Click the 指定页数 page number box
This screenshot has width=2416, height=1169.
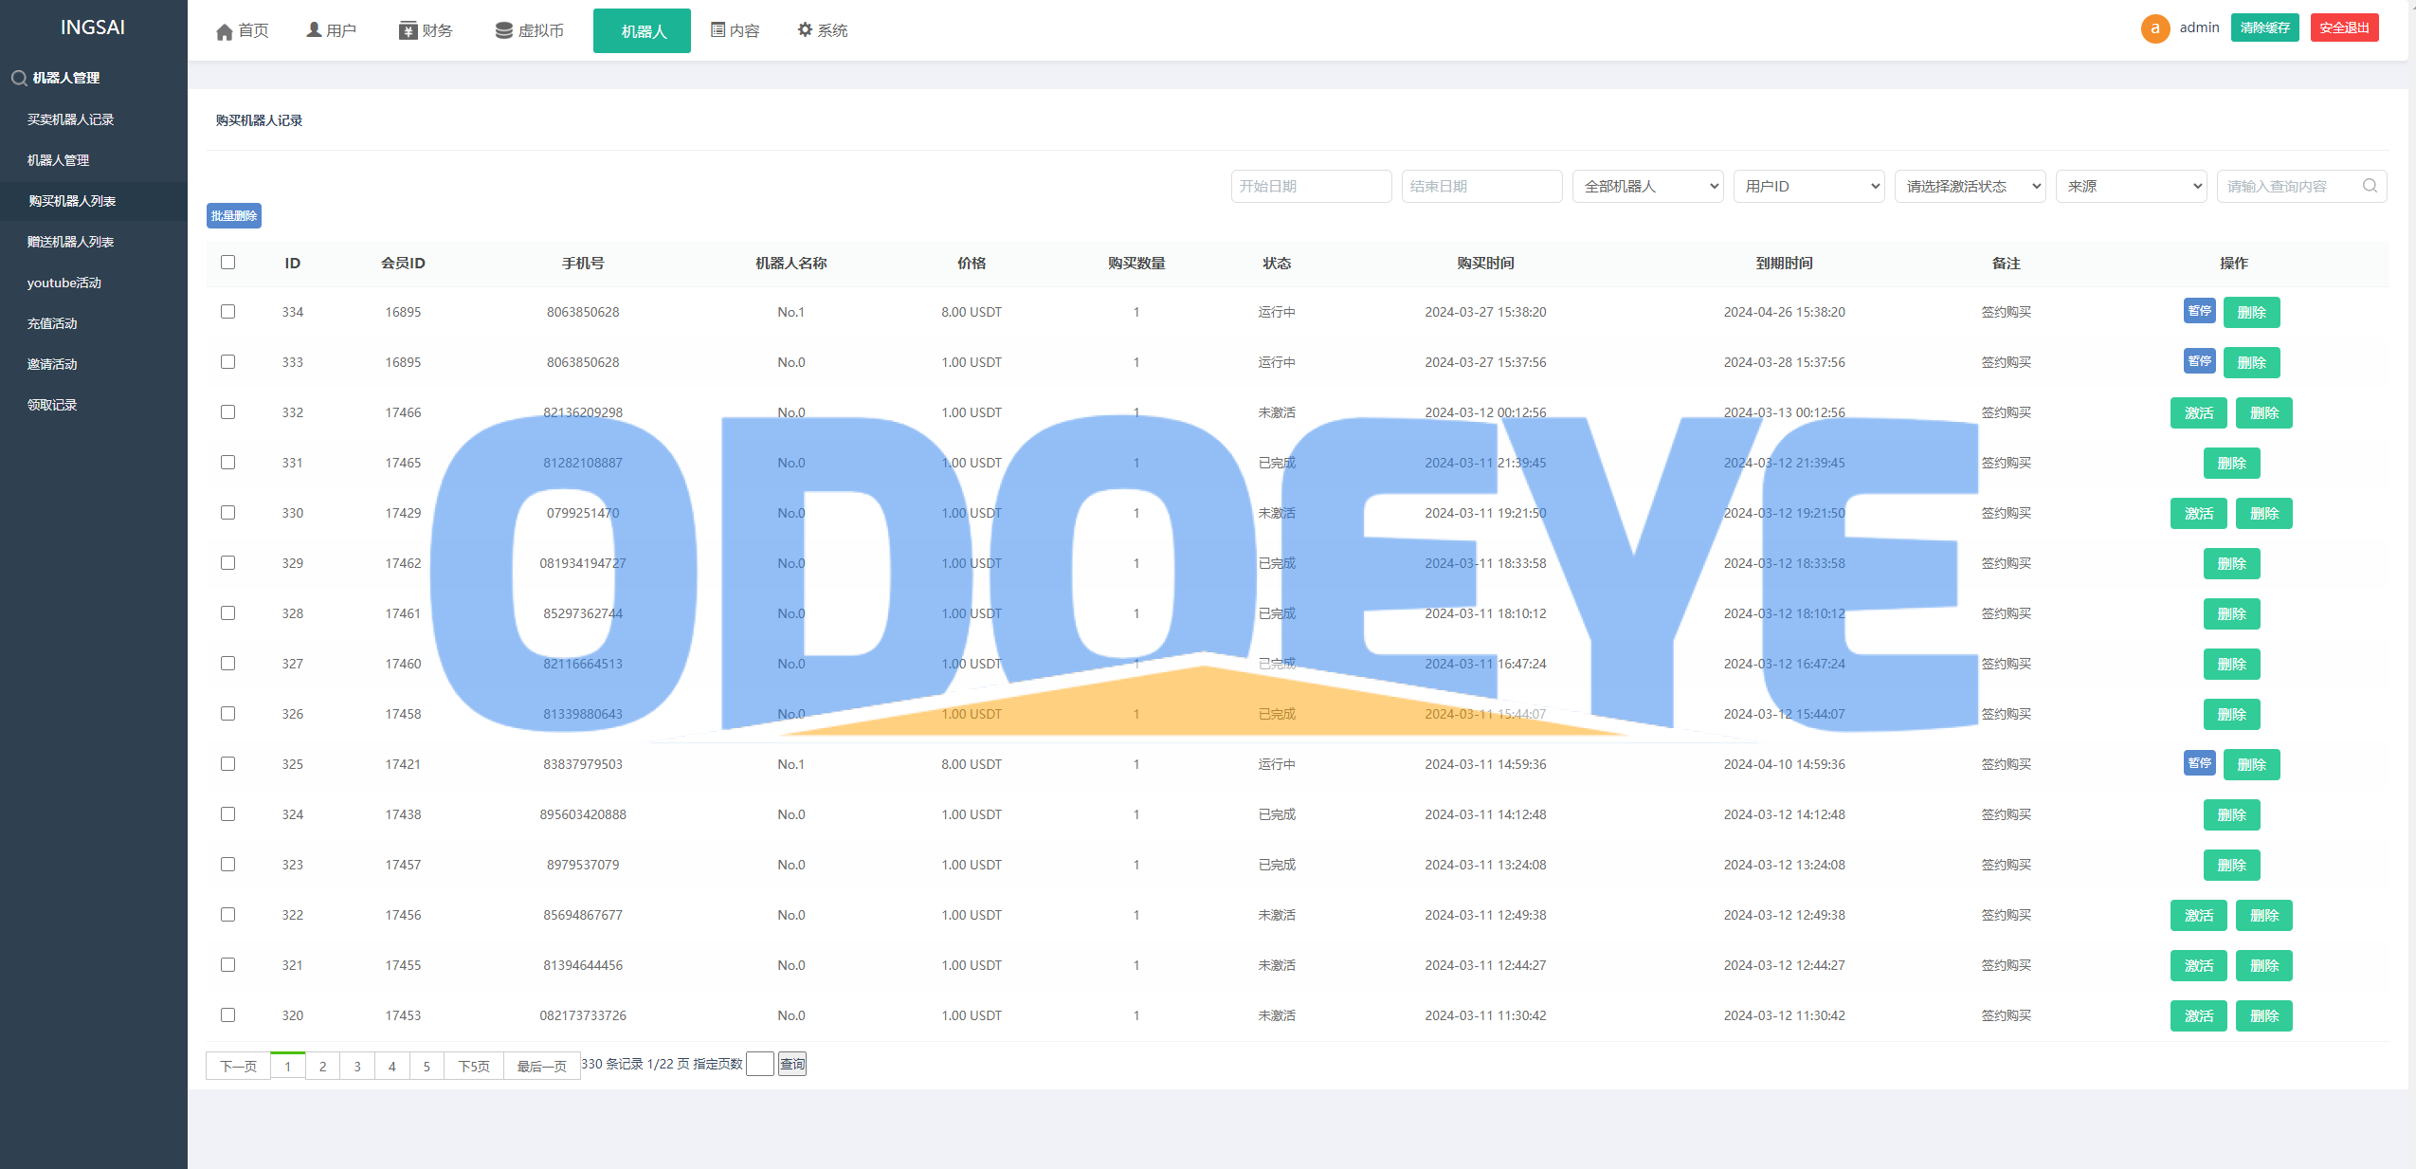(759, 1064)
